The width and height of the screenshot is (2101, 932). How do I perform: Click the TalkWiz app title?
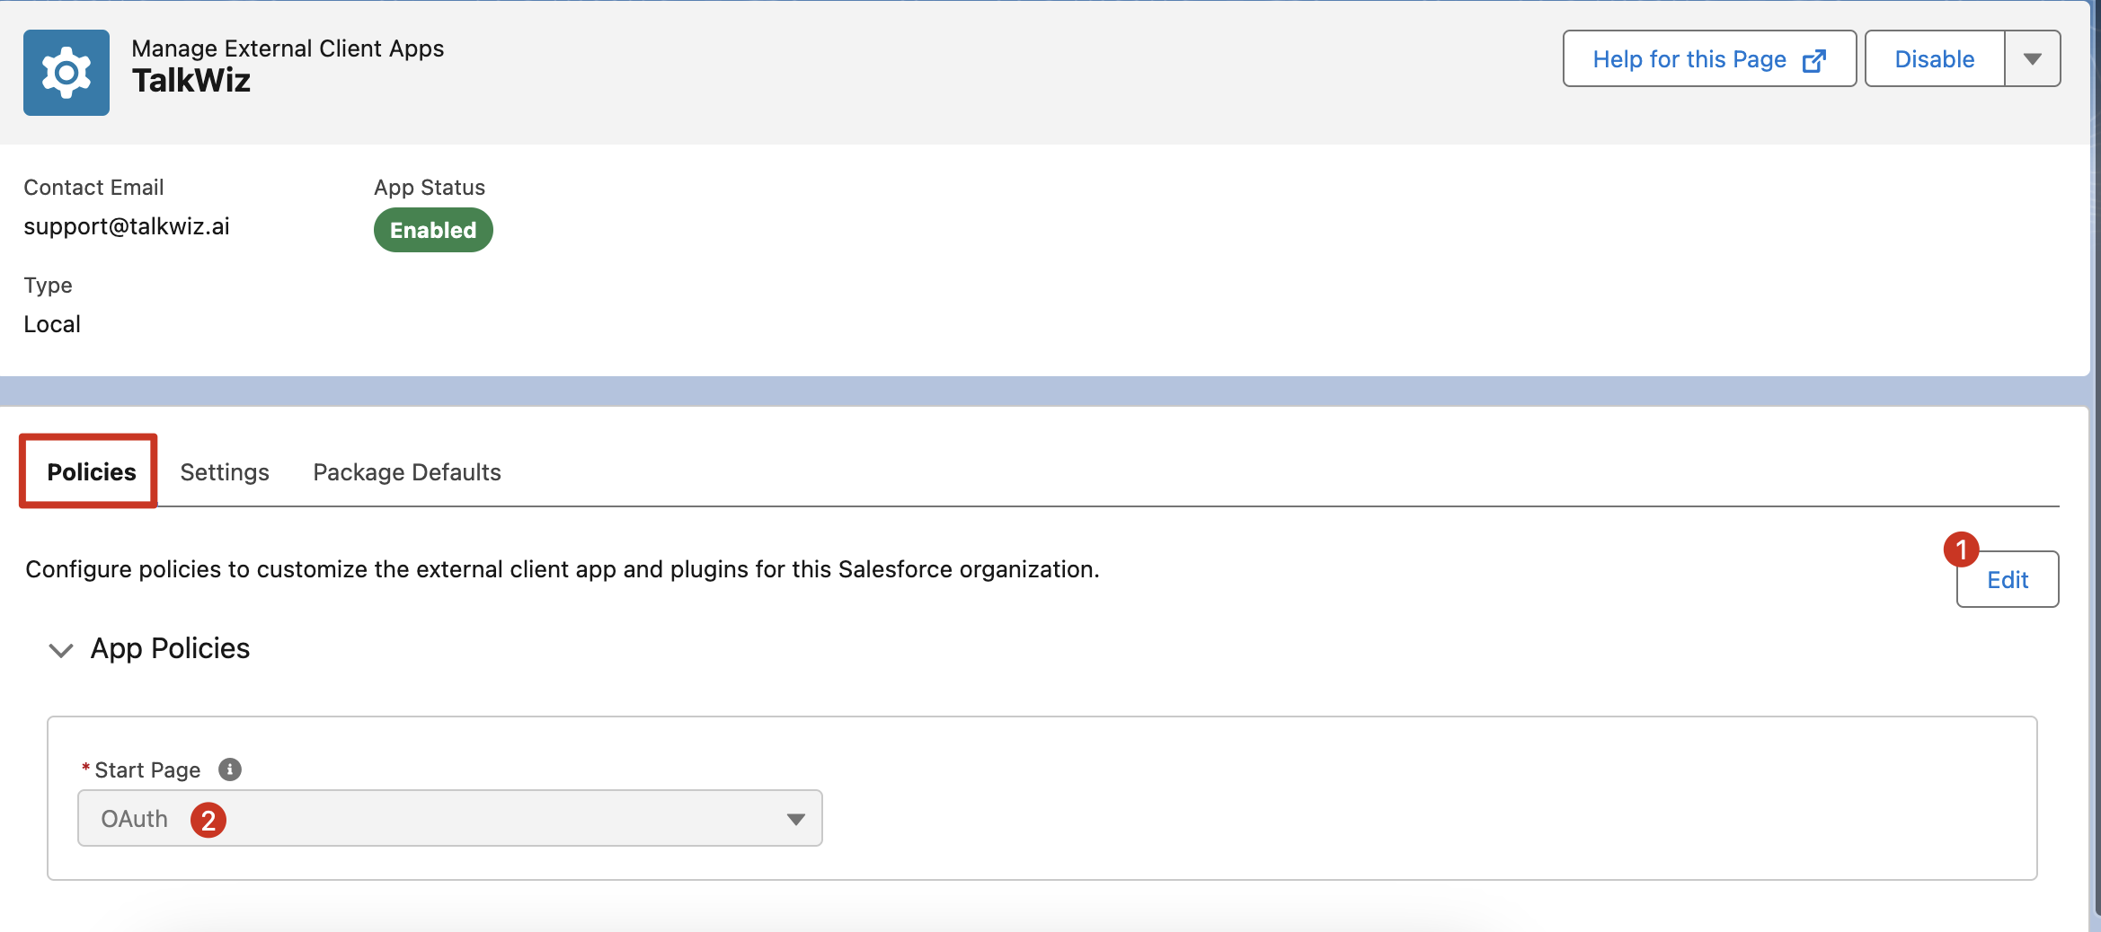(x=191, y=81)
